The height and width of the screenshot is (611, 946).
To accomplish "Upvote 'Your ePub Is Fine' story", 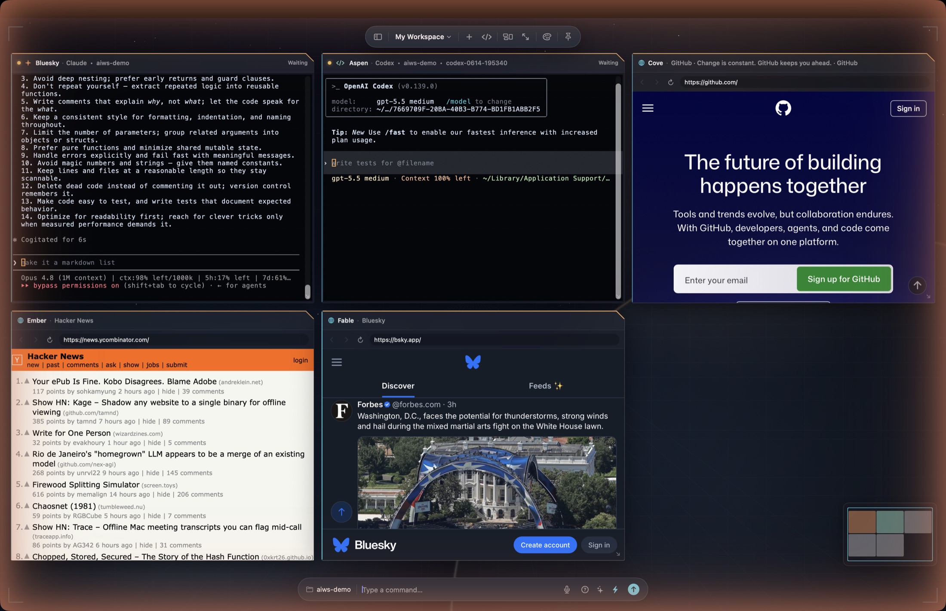I will click(x=27, y=381).
